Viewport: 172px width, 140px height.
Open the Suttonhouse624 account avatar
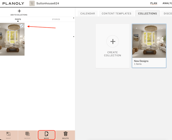(32, 3)
